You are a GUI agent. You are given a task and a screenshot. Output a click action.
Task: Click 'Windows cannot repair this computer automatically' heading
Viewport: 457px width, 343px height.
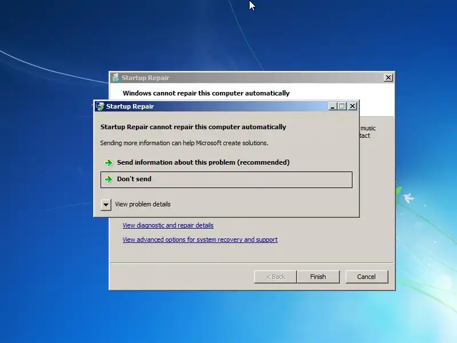[x=206, y=93]
